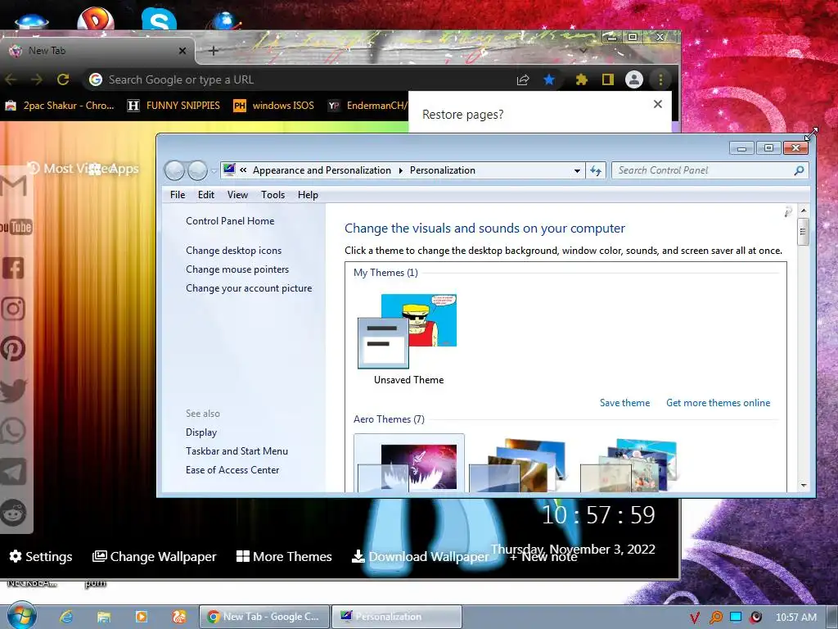
Task: Close the Chrome New Tab tab
Action: click(182, 51)
